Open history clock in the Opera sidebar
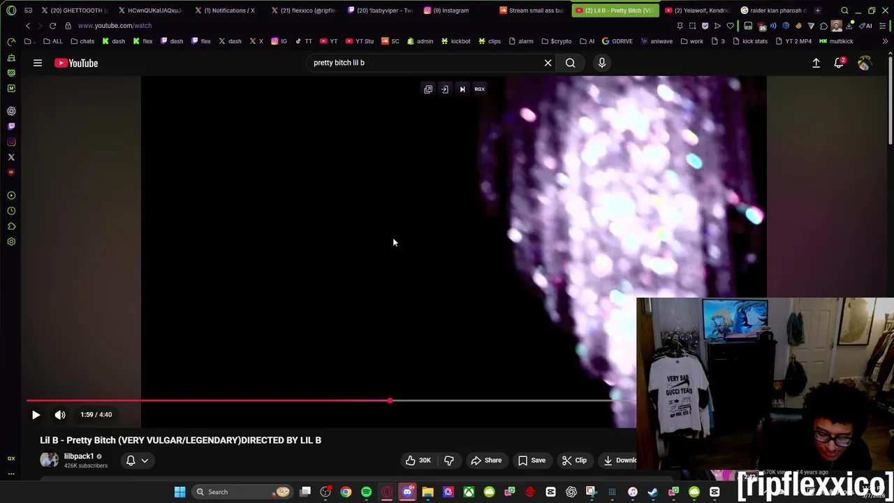 click(11, 211)
